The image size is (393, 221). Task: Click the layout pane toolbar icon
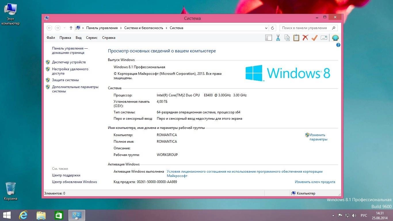coord(268,38)
